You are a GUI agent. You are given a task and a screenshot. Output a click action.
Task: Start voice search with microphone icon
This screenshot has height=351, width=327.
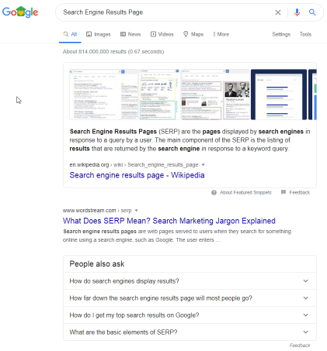(x=297, y=12)
